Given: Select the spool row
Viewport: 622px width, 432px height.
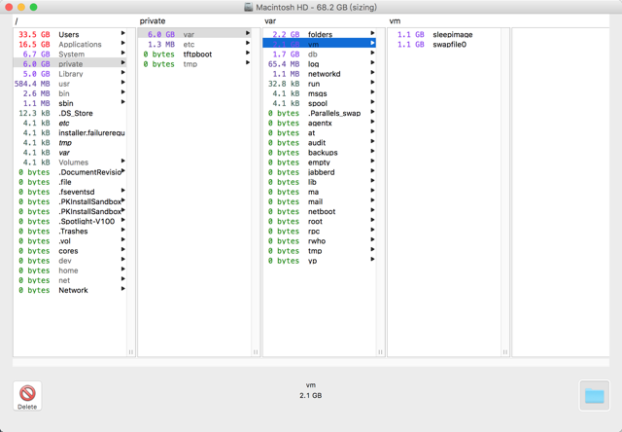Looking at the screenshot, I should (320, 103).
